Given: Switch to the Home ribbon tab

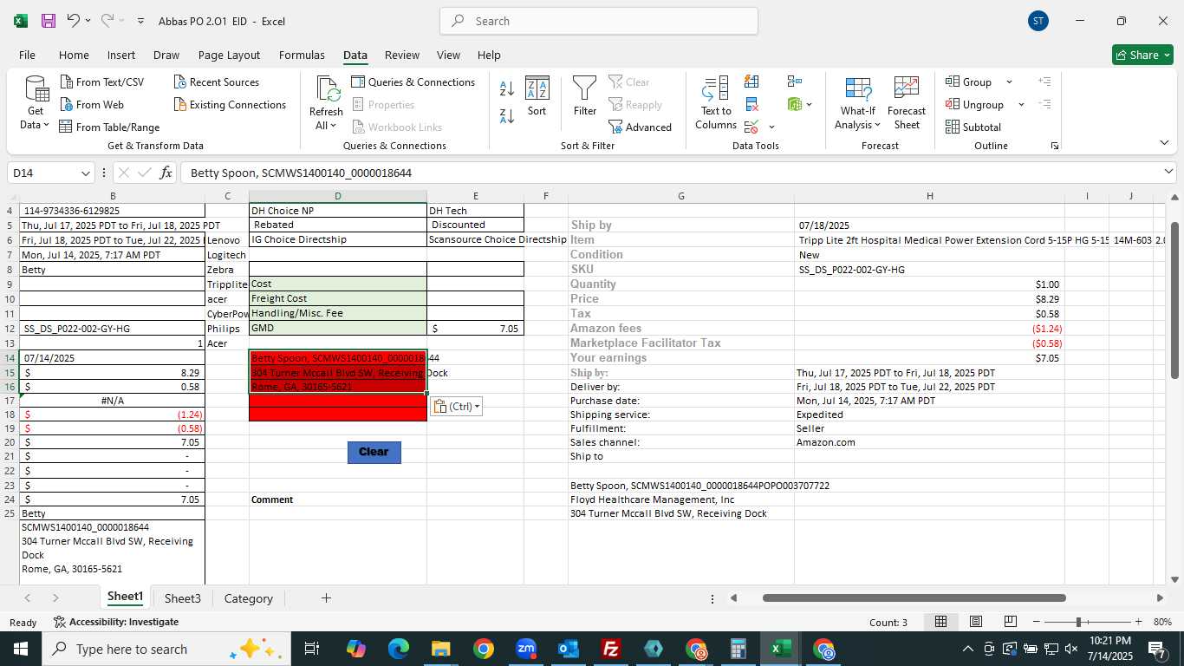Looking at the screenshot, I should pyautogui.click(x=74, y=55).
